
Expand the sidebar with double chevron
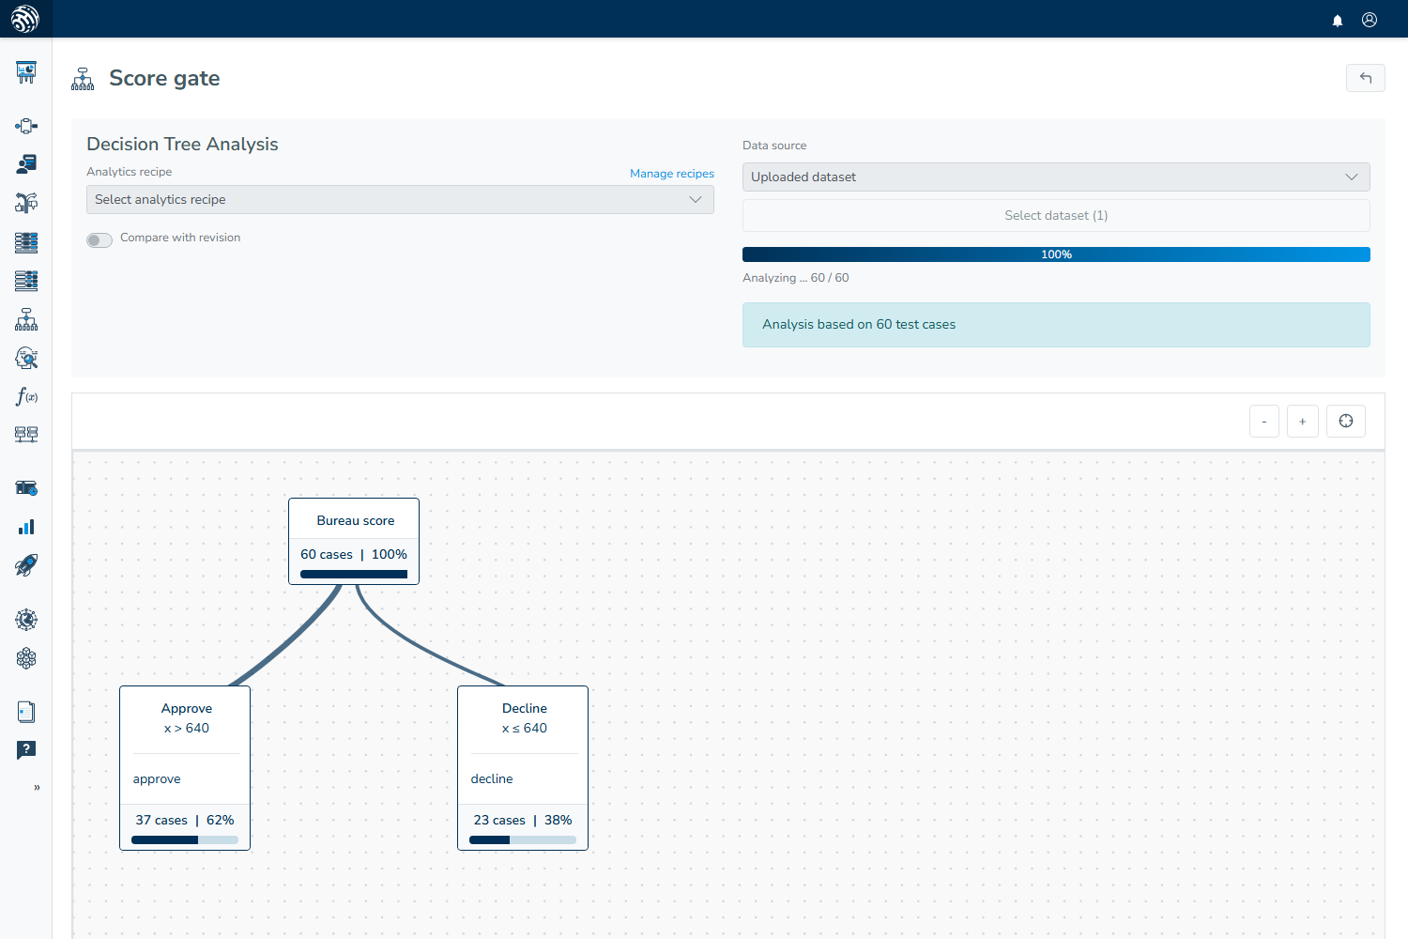(x=37, y=788)
